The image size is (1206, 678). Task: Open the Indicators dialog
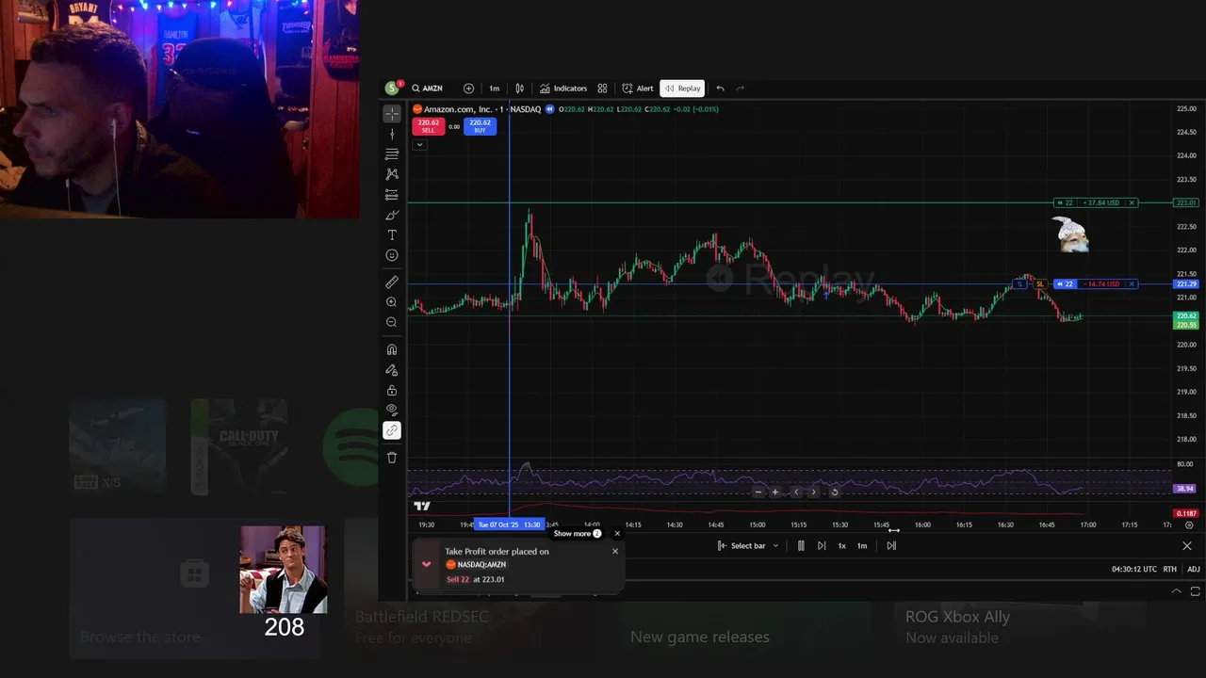563,89
